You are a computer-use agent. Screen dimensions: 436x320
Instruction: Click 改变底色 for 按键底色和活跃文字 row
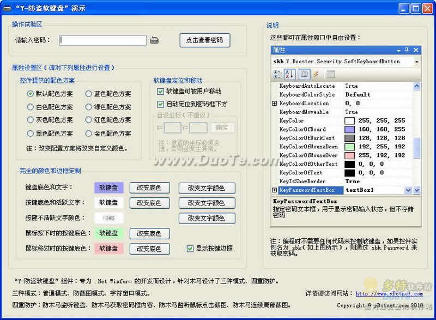pyautogui.click(x=149, y=203)
